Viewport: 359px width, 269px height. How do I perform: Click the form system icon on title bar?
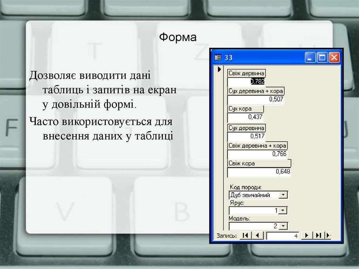point(218,57)
